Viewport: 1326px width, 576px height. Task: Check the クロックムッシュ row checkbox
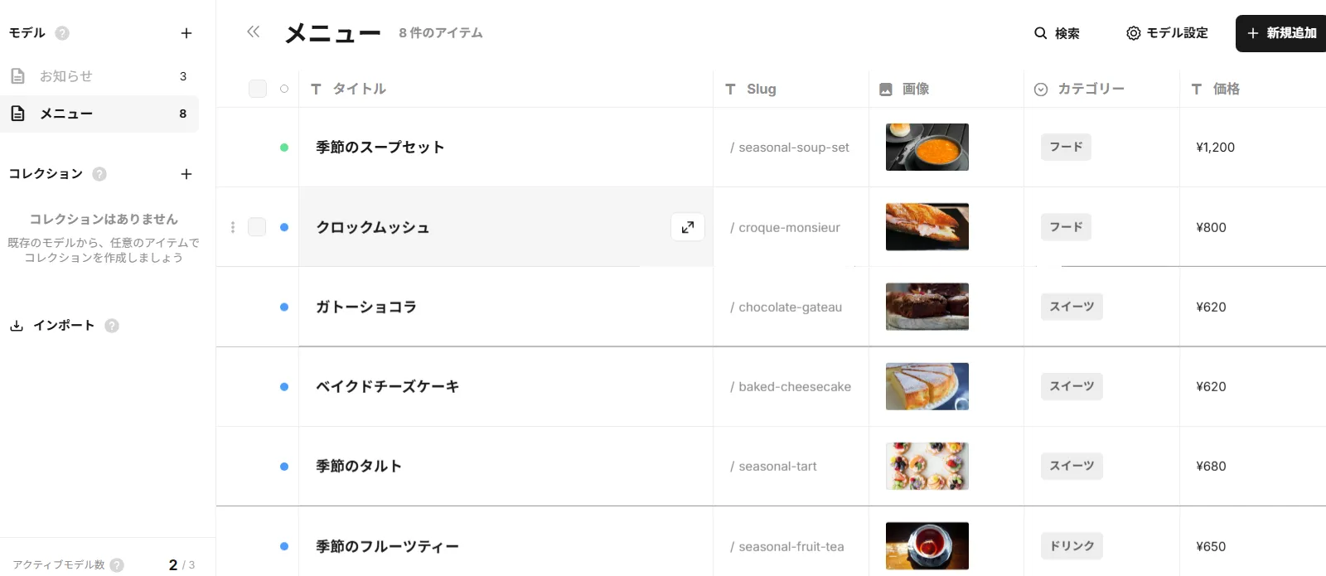pos(258,226)
